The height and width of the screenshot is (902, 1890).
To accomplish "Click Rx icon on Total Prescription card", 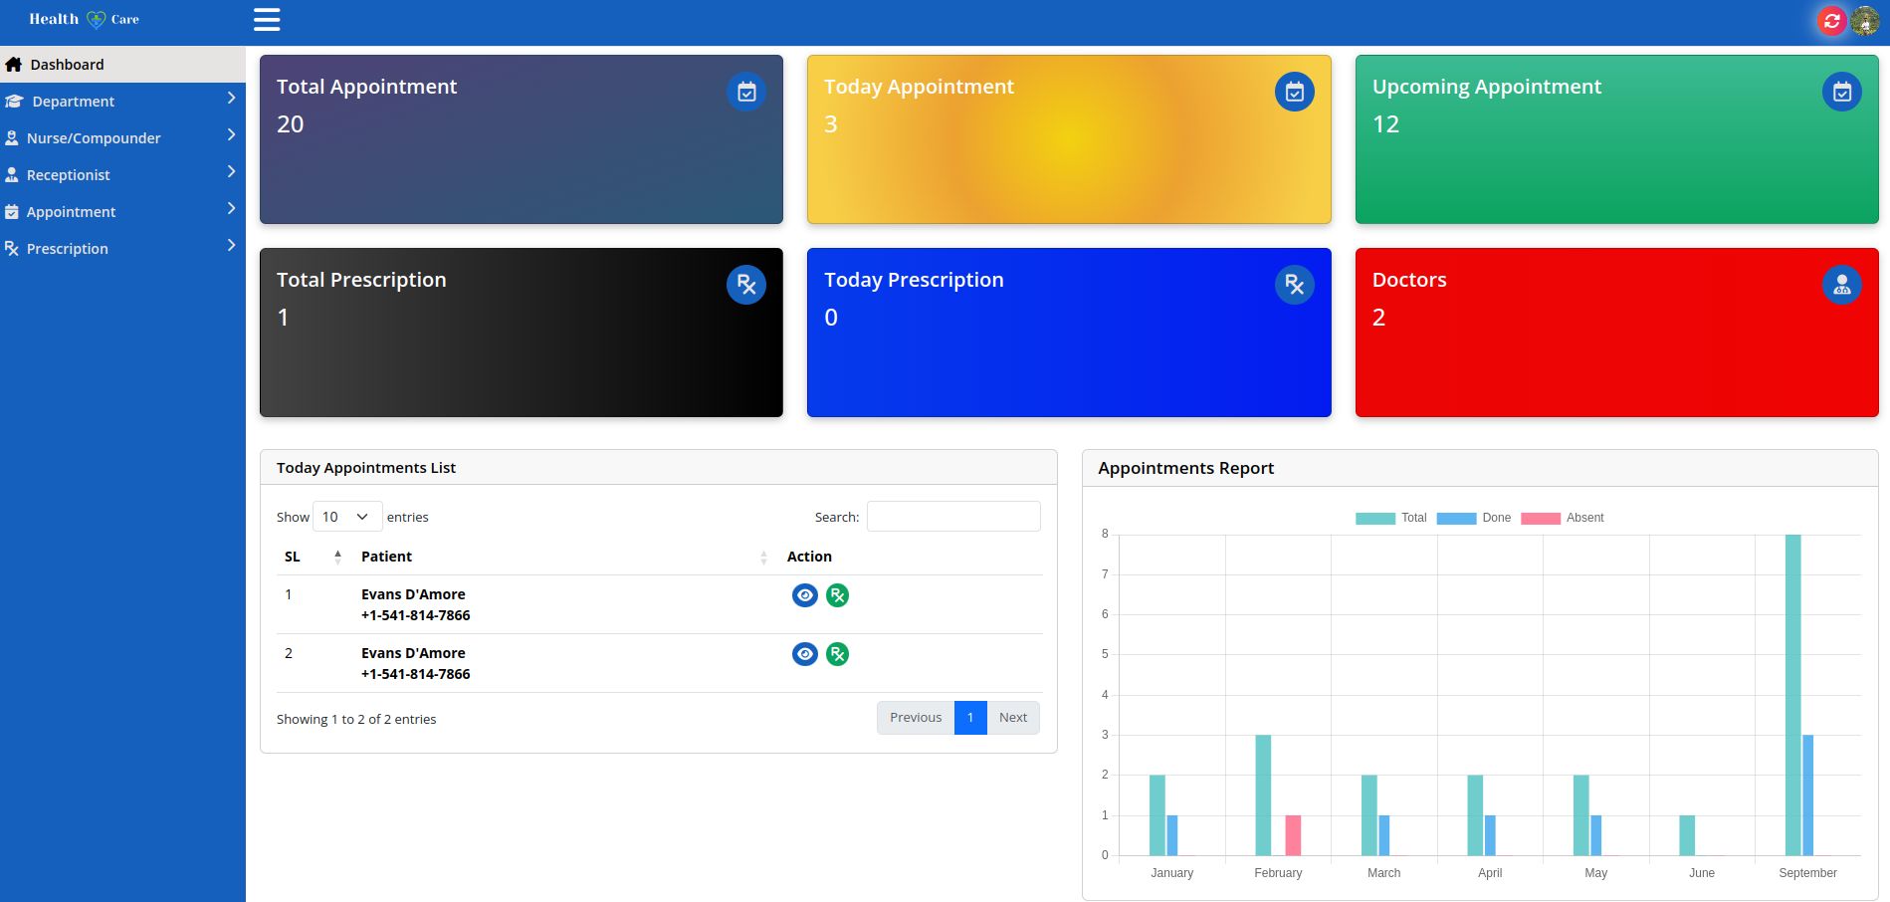I will pos(746,285).
